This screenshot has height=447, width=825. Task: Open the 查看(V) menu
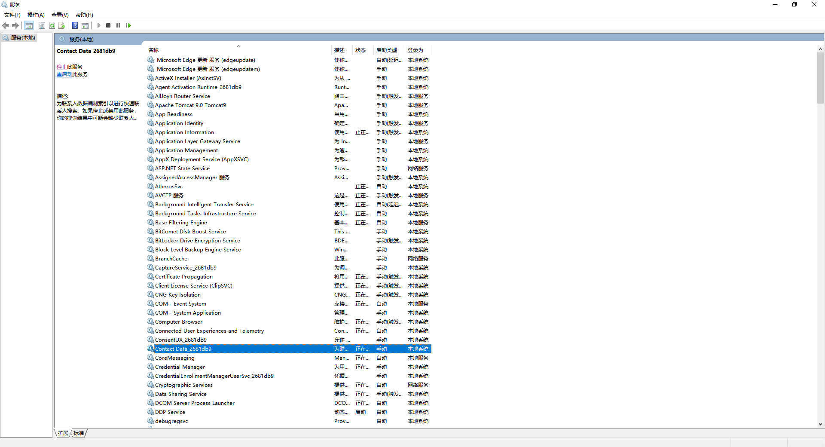point(60,15)
